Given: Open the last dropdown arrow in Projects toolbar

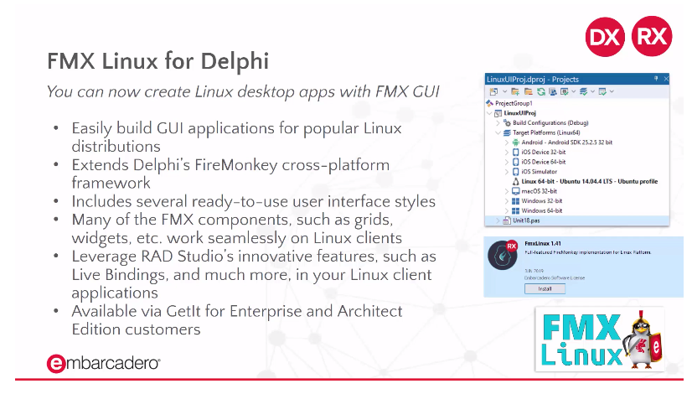Looking at the screenshot, I should [x=612, y=92].
